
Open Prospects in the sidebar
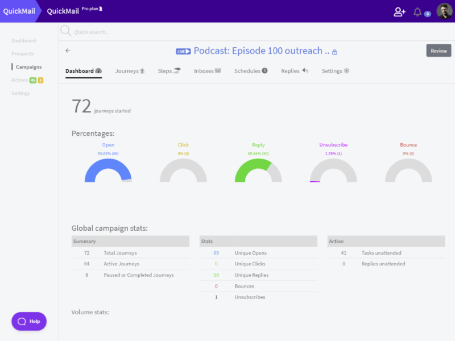pos(23,53)
